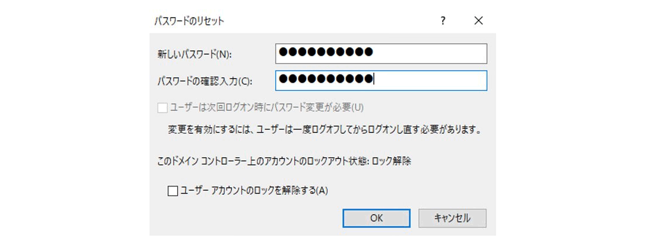This screenshot has height=248, width=645.
Task: Click inside the パスワードの確認入力 field
Action: pyautogui.click(x=381, y=80)
